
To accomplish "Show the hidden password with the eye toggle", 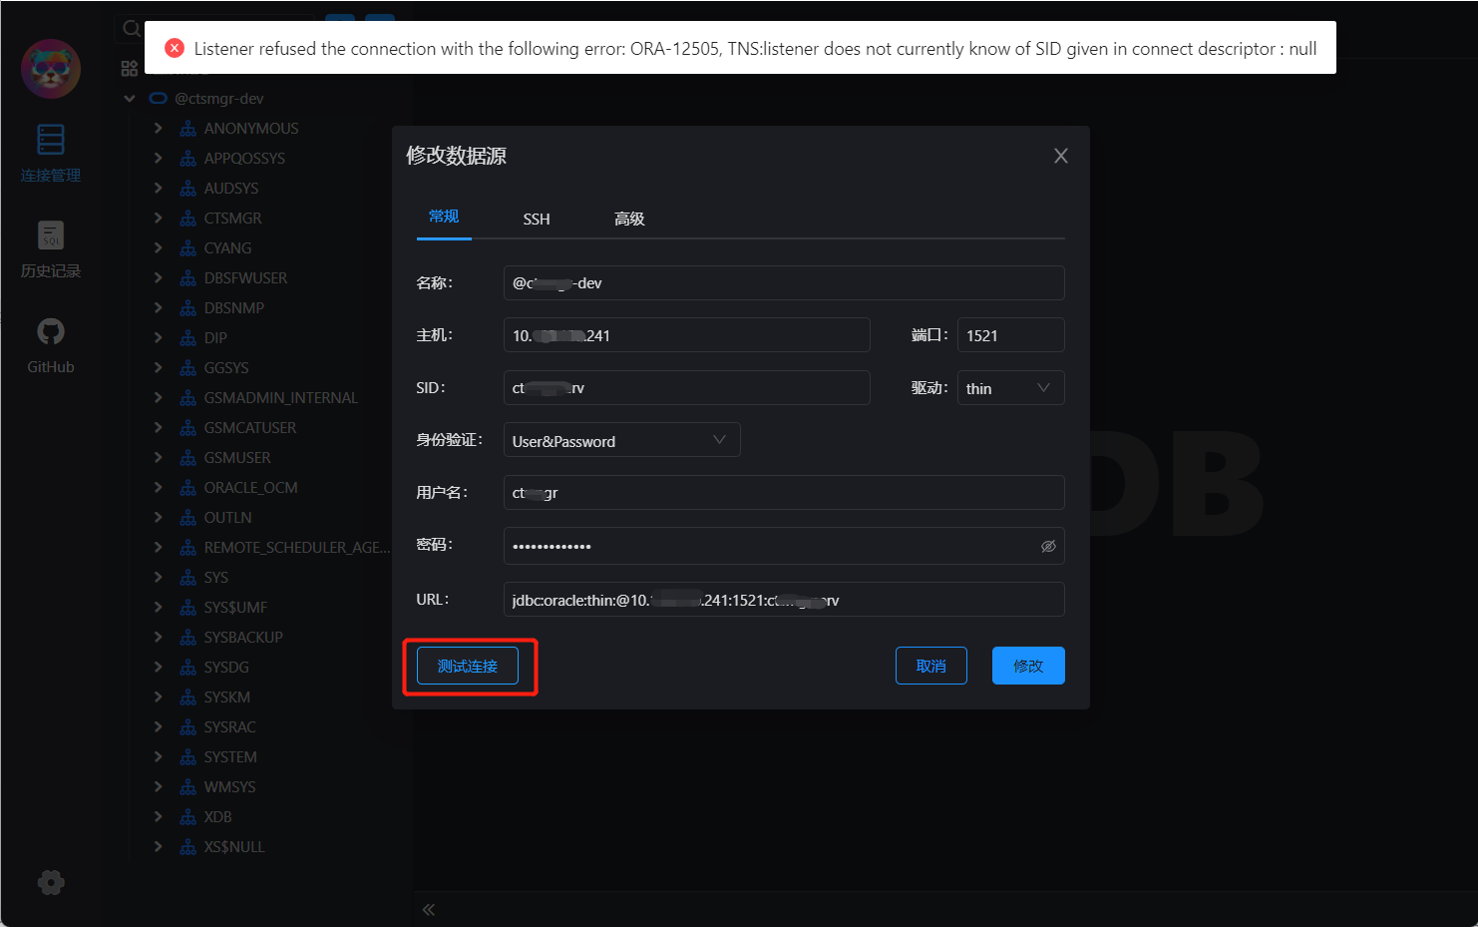I will tap(1047, 546).
